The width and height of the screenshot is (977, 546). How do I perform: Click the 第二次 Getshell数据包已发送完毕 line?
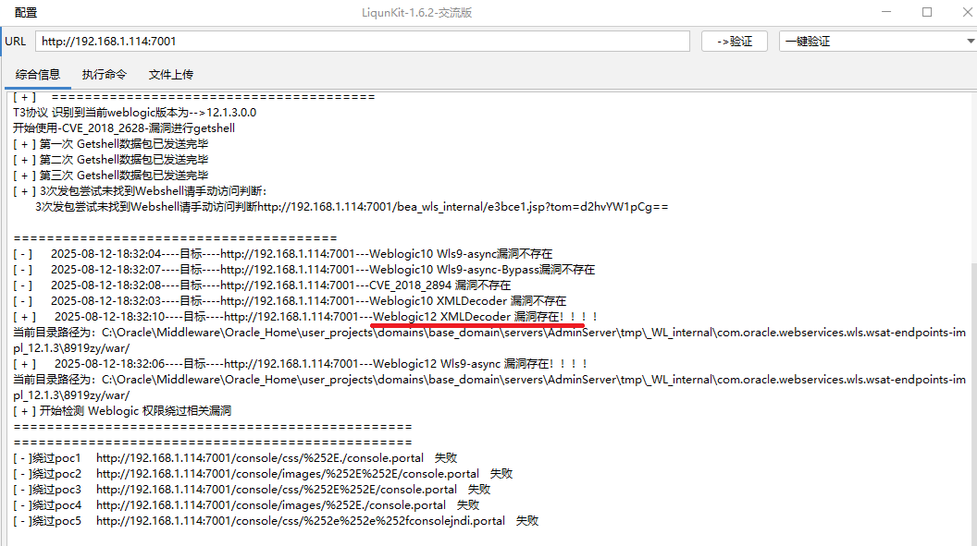[x=111, y=160]
